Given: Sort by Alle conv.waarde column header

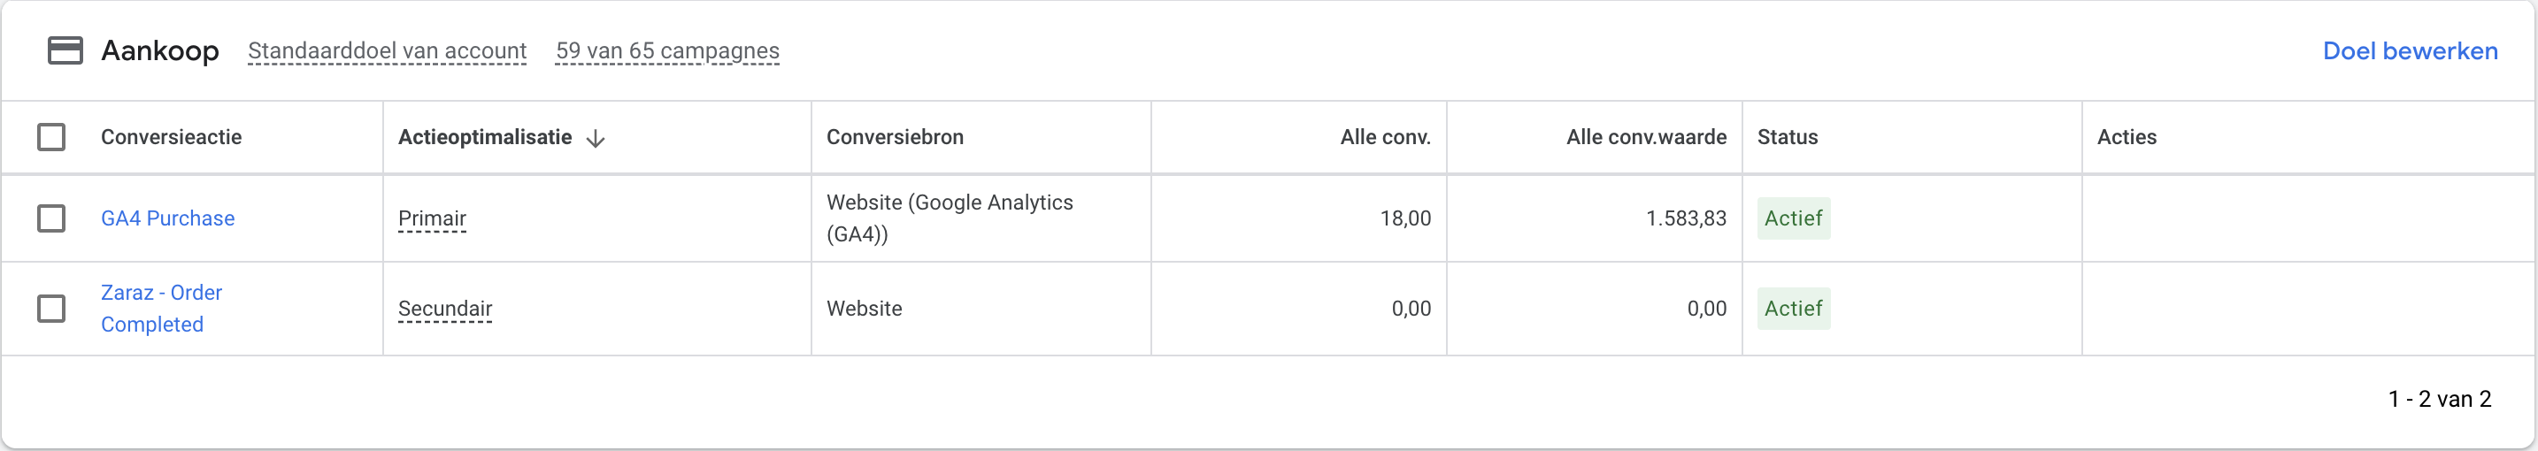Looking at the screenshot, I should pos(1645,137).
